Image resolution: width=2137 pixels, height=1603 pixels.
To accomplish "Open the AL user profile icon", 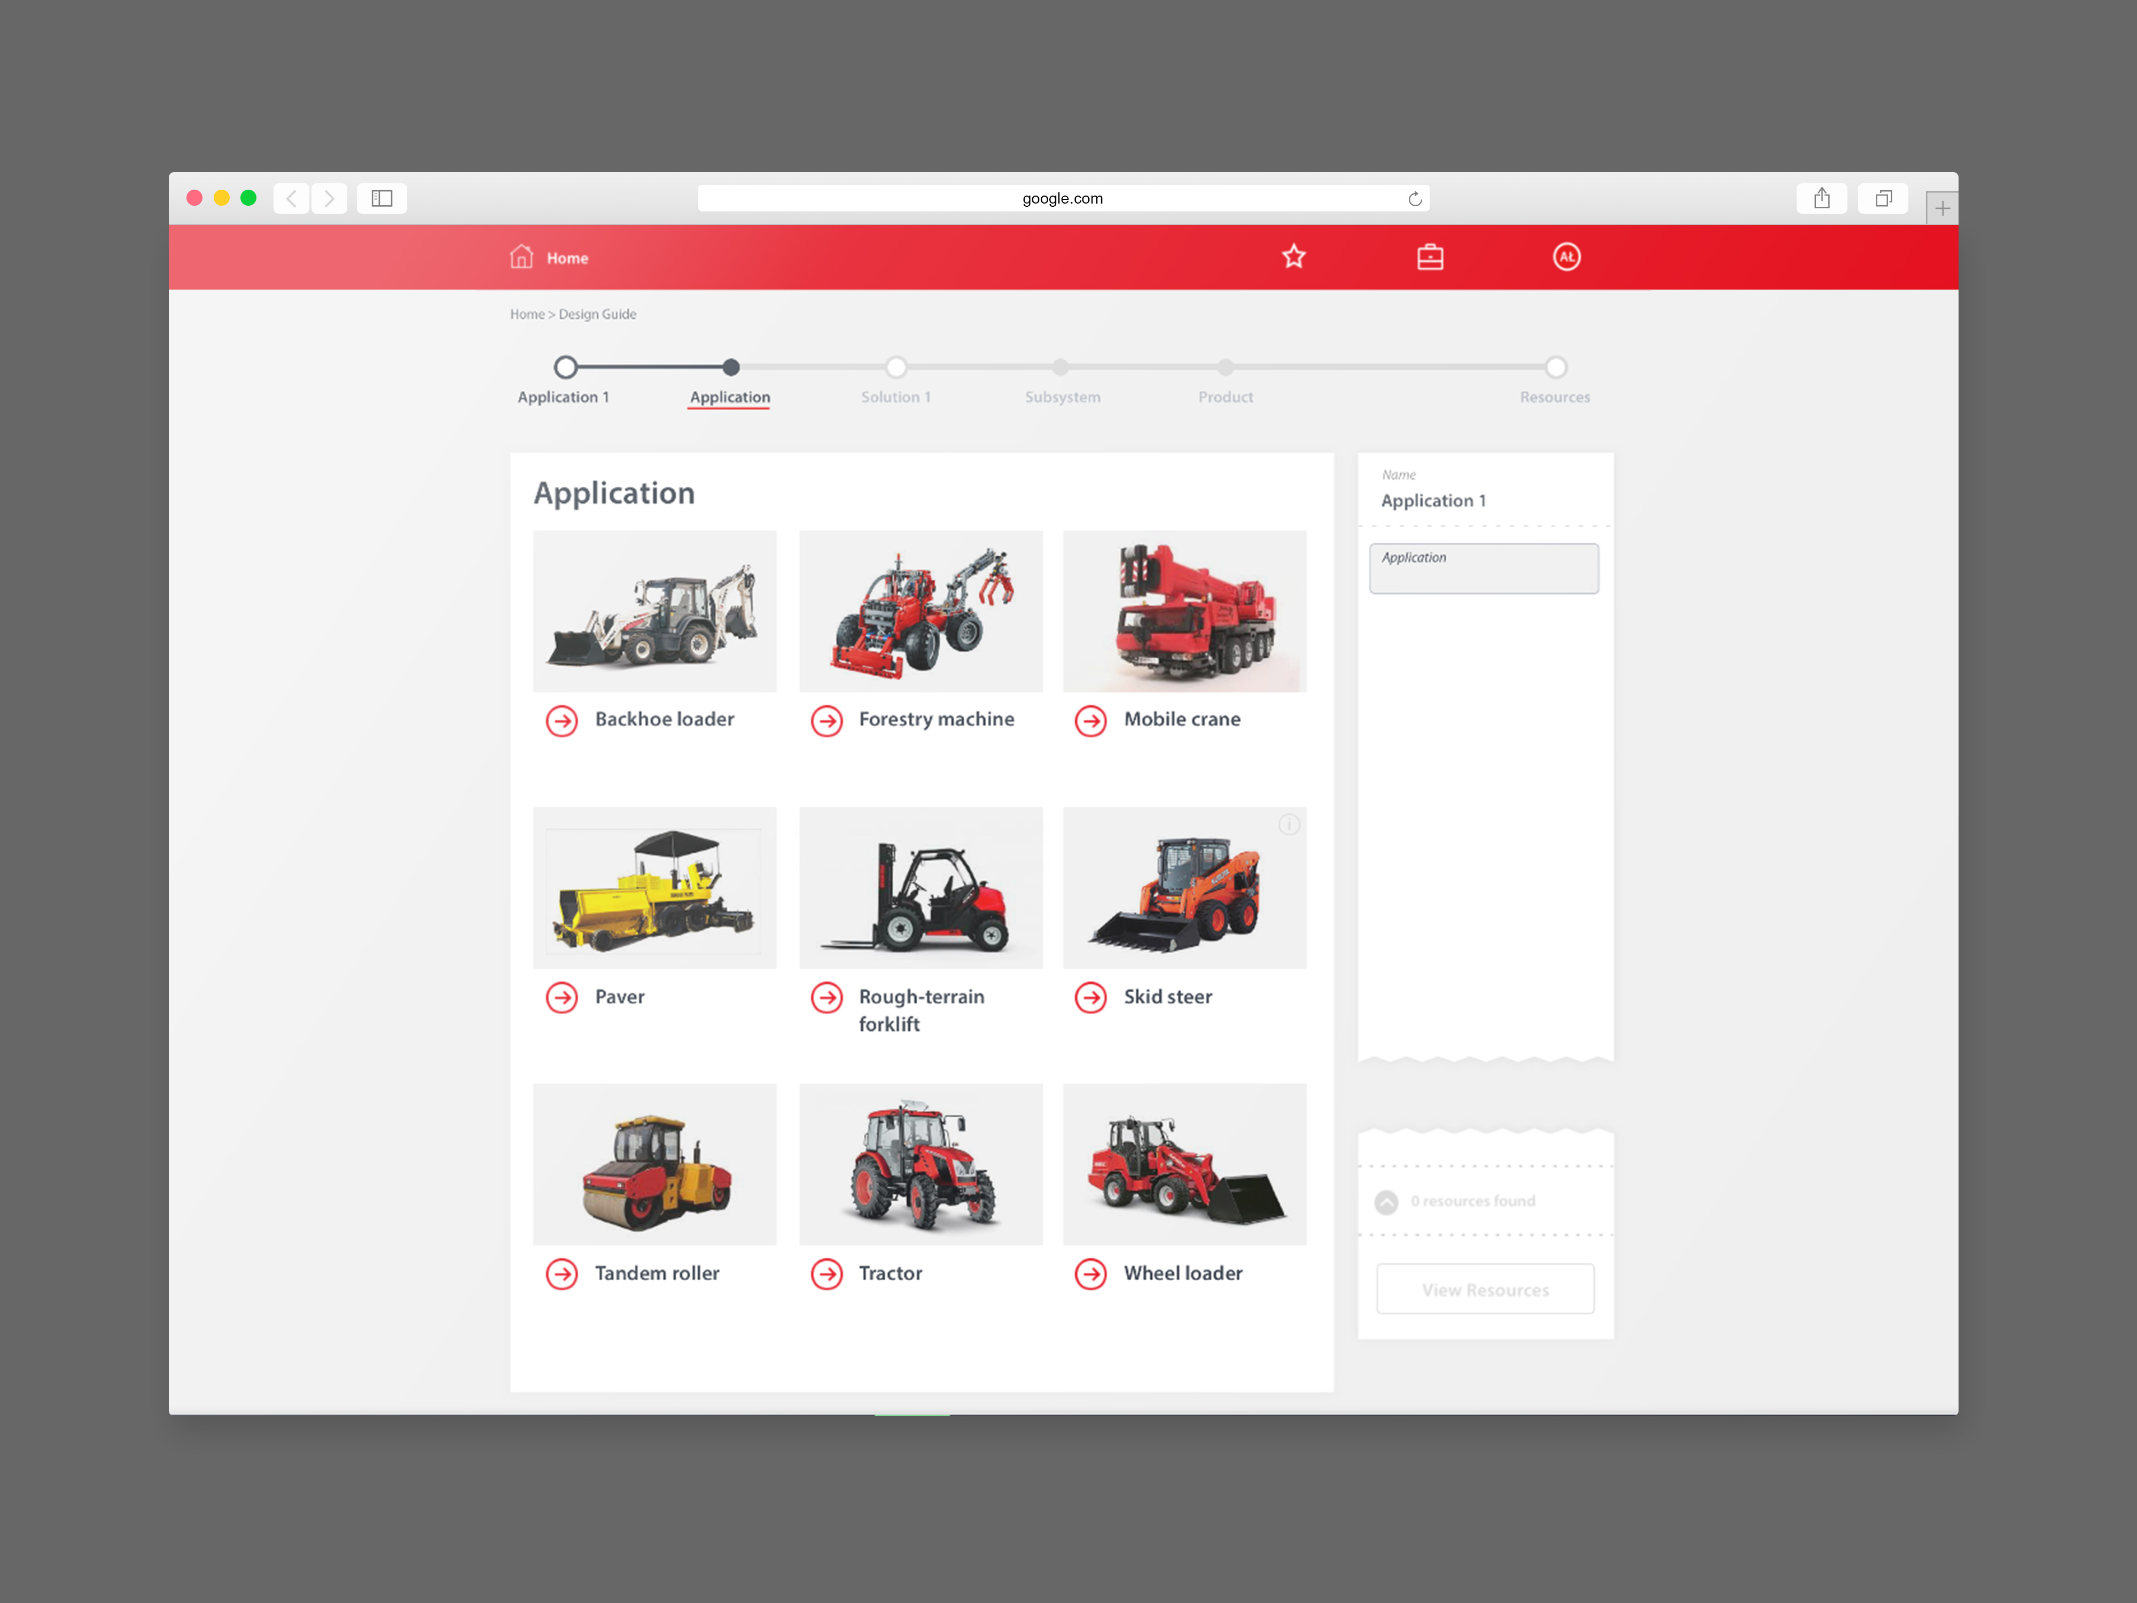I will click(1566, 257).
